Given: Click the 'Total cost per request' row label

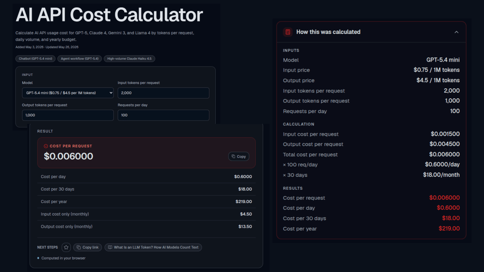Looking at the screenshot, I should point(311,155).
